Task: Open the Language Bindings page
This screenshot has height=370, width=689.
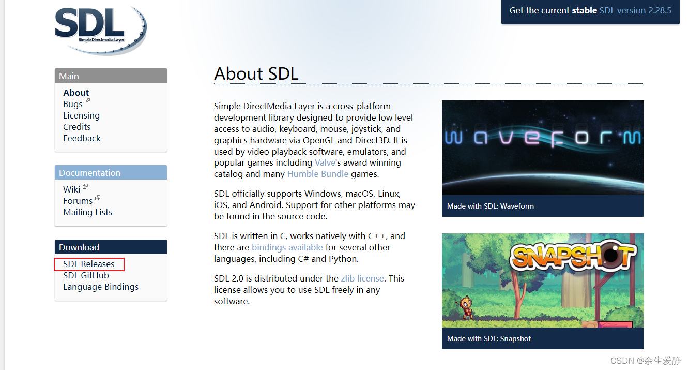Action: [x=101, y=287]
